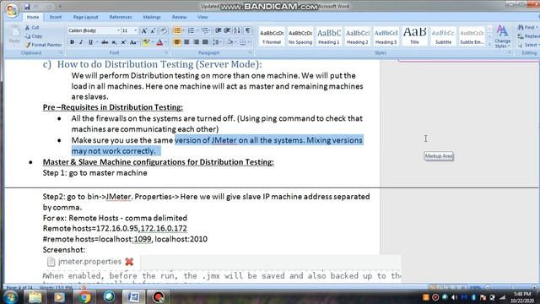The image size is (540, 304).
Task: Toggle bullet list formatting
Action: (x=177, y=30)
